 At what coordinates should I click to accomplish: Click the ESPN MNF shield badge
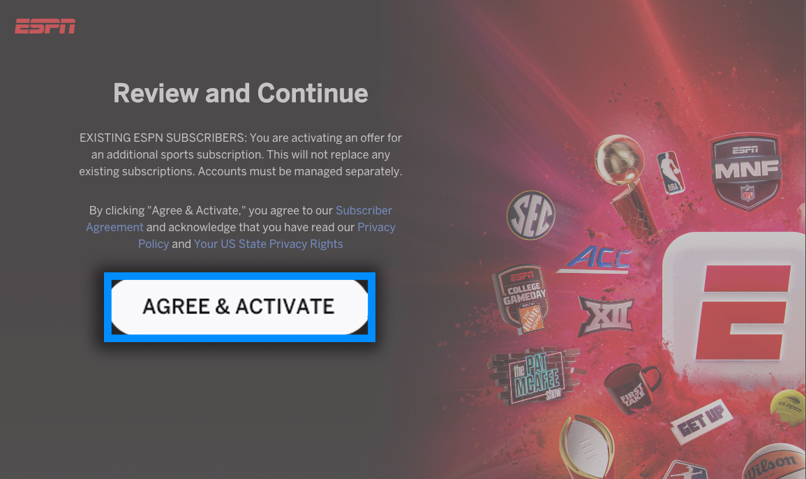coord(747,171)
